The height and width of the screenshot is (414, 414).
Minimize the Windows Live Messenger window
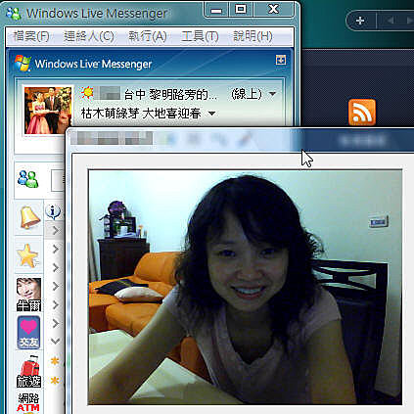click(215, 10)
